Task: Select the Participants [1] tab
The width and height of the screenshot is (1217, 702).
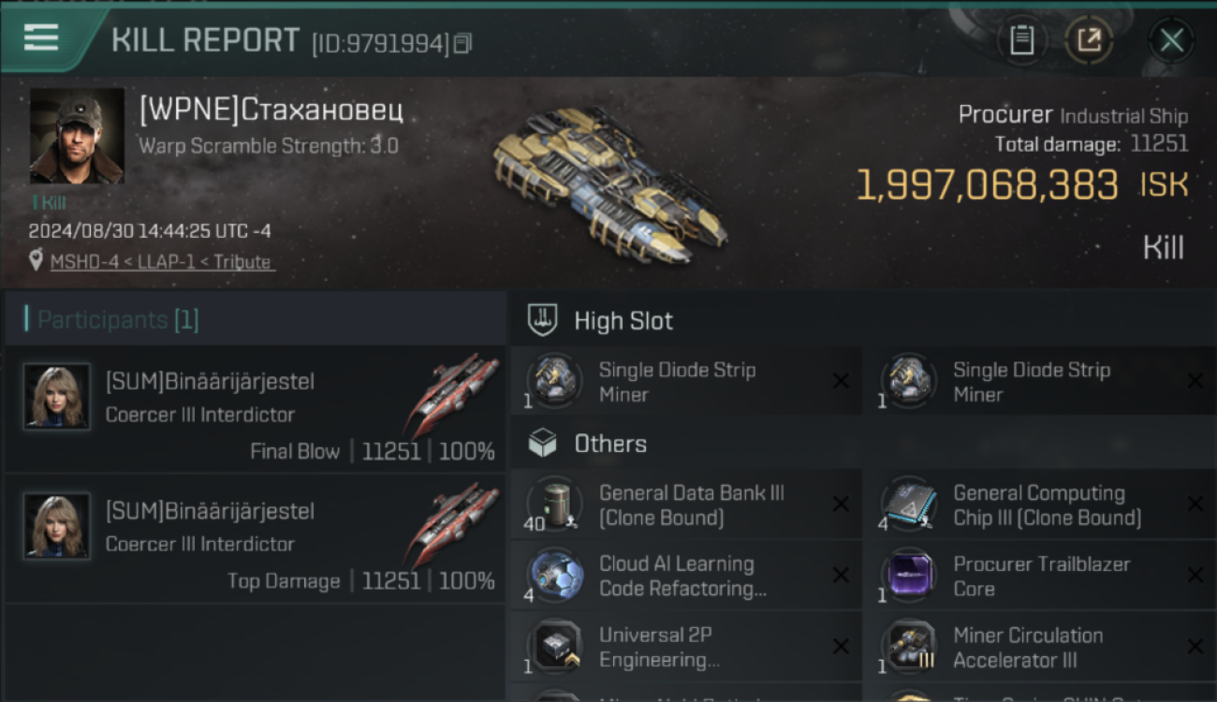Action: tap(118, 320)
